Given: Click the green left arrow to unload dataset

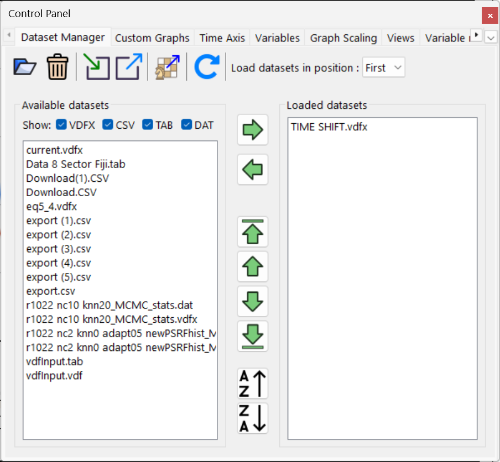Looking at the screenshot, I should click(x=252, y=169).
